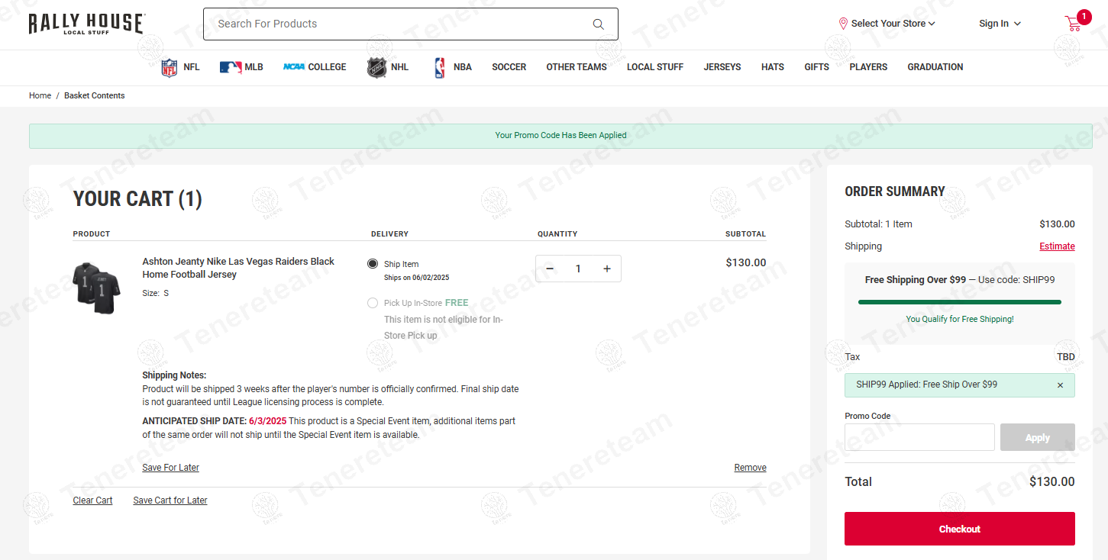
Task: Click the Rally House logo
Action: pyautogui.click(x=86, y=24)
